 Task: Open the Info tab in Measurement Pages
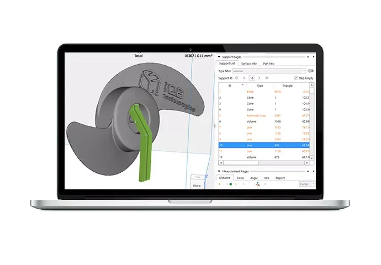267,178
